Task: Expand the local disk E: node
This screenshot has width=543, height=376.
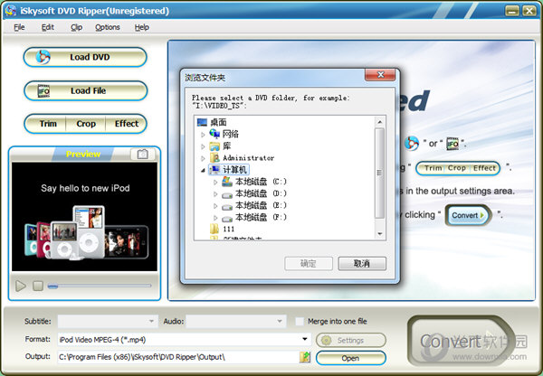Action: 215,206
